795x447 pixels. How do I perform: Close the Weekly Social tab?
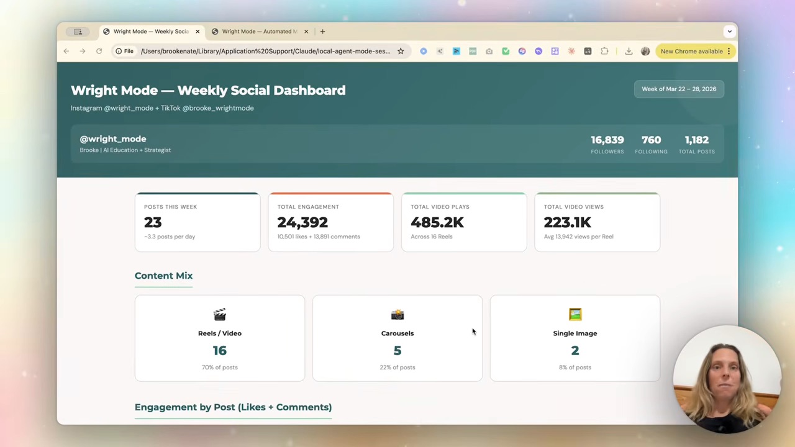pyautogui.click(x=198, y=31)
